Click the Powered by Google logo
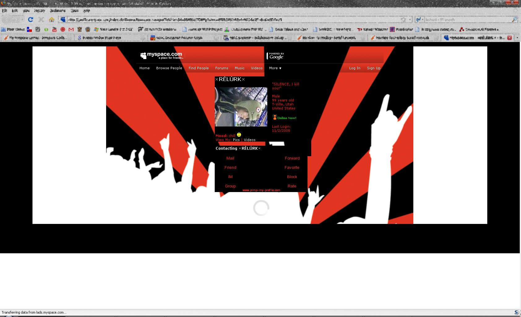The height and width of the screenshot is (317, 521). tap(275, 56)
